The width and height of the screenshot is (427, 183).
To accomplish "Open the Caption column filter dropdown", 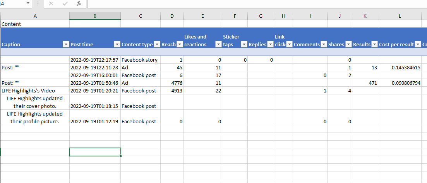I will point(65,44).
